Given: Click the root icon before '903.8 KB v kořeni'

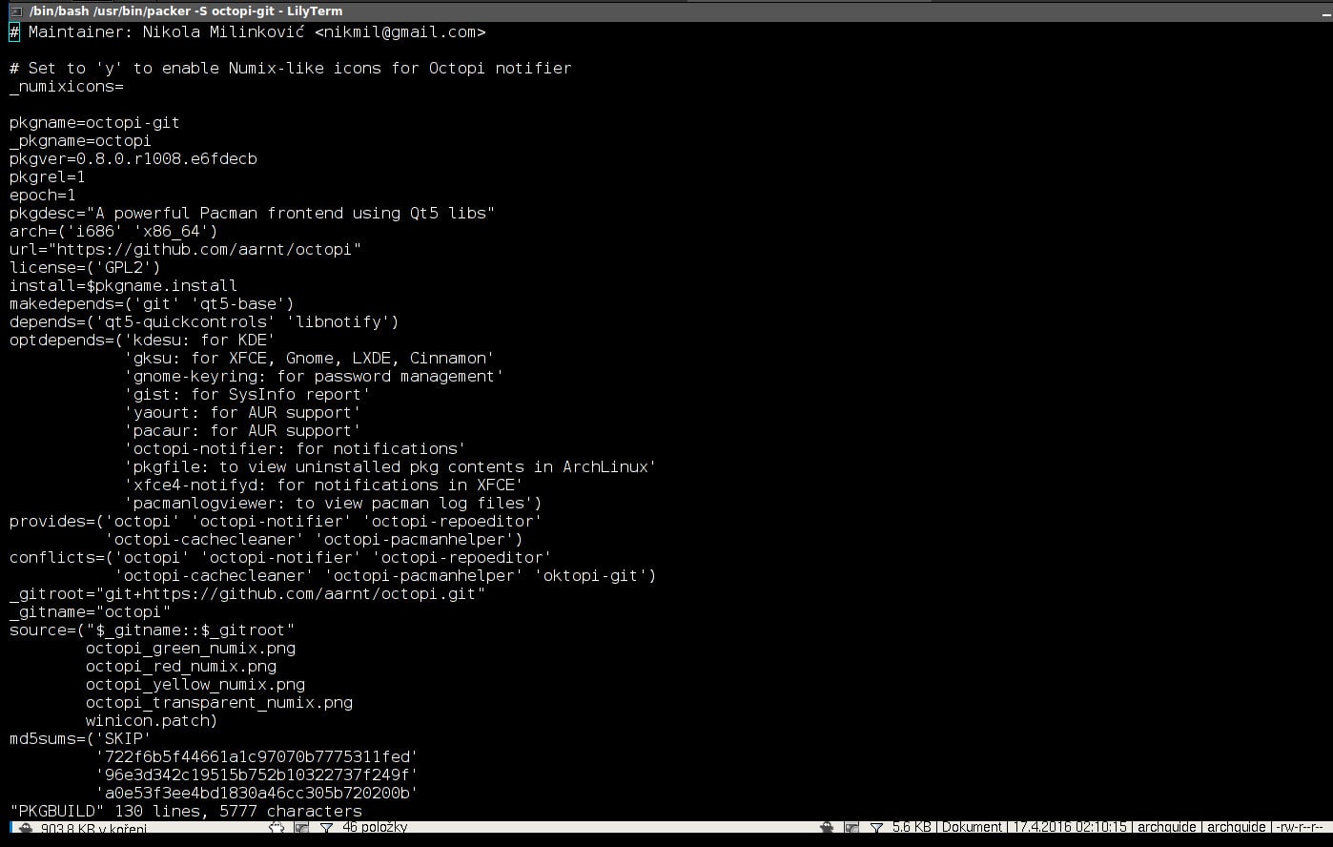Looking at the screenshot, I should tap(26, 828).
